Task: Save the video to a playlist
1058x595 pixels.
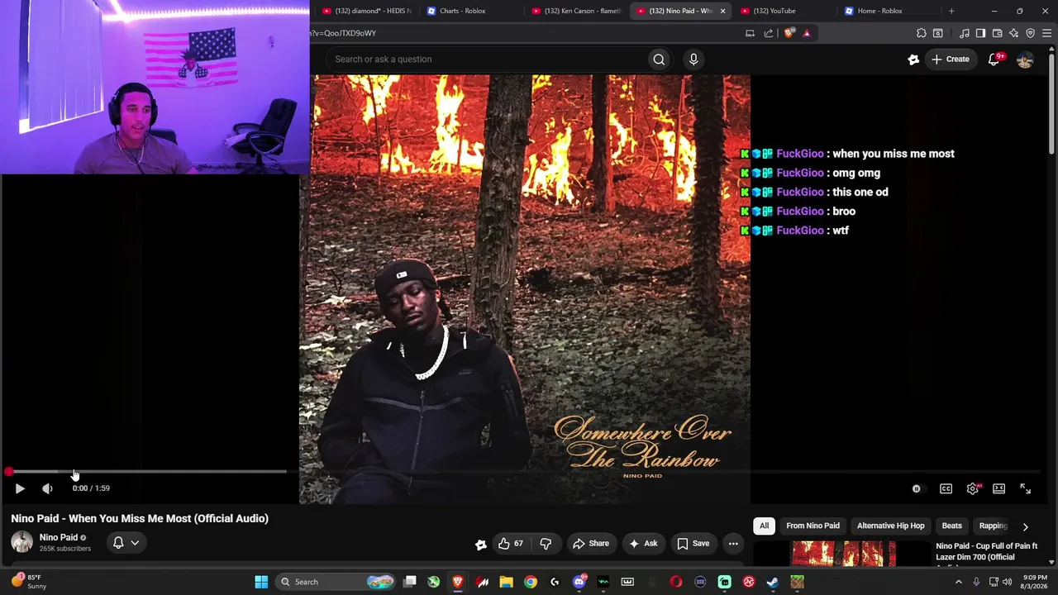Action: coord(693,544)
